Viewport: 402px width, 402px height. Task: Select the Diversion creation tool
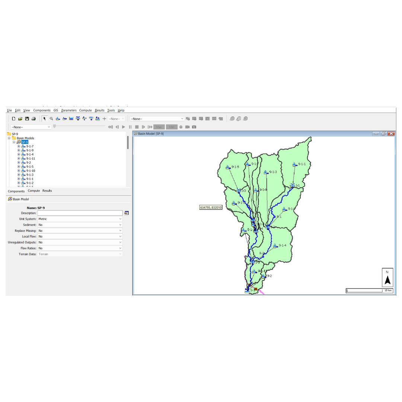[84, 119]
